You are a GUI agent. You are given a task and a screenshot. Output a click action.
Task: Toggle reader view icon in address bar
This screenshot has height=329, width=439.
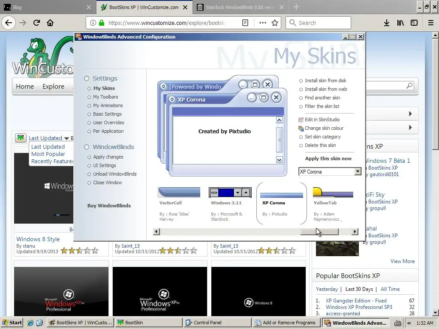245,23
